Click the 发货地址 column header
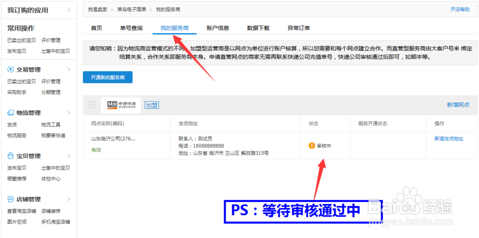 188,124
